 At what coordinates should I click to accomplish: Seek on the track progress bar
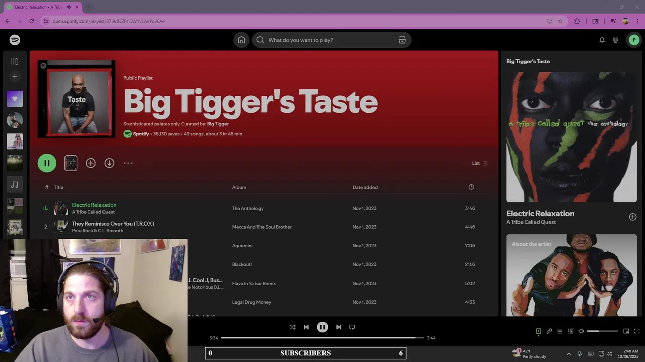pyautogui.click(x=322, y=338)
